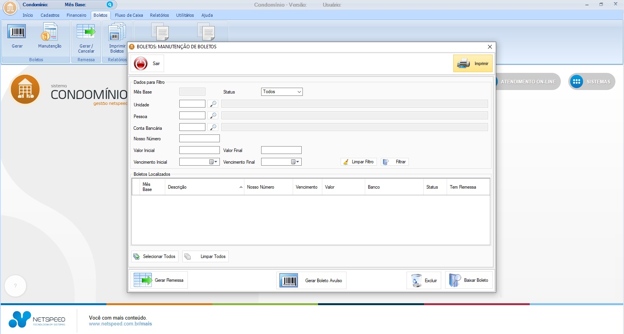The image size is (624, 334).
Task: Open the Cadastros menu tab
Action: (50, 15)
